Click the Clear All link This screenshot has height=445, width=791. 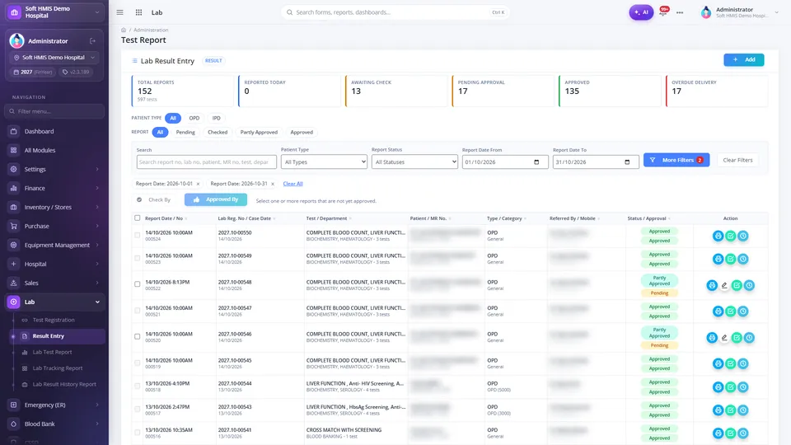[293, 184]
